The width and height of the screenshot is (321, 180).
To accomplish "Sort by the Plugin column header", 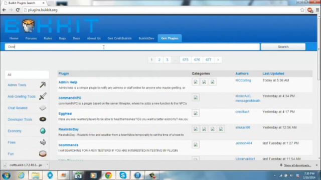I will [x=64, y=73].
